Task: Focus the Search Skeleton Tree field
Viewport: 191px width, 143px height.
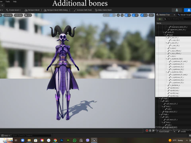Action: coord(177,19)
